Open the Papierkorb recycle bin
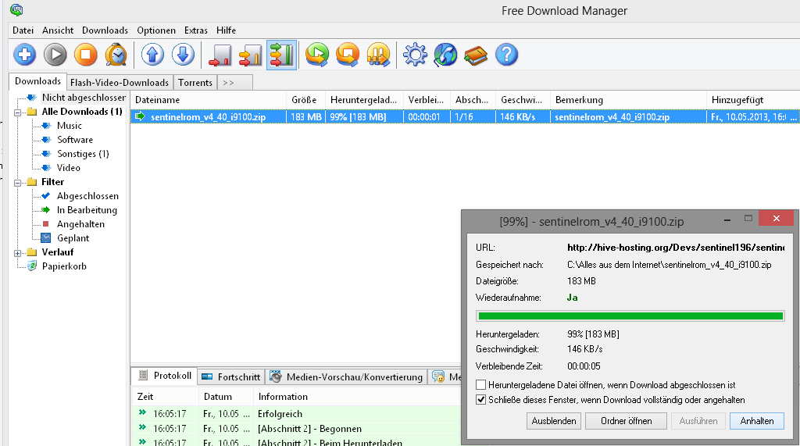 pos(64,266)
